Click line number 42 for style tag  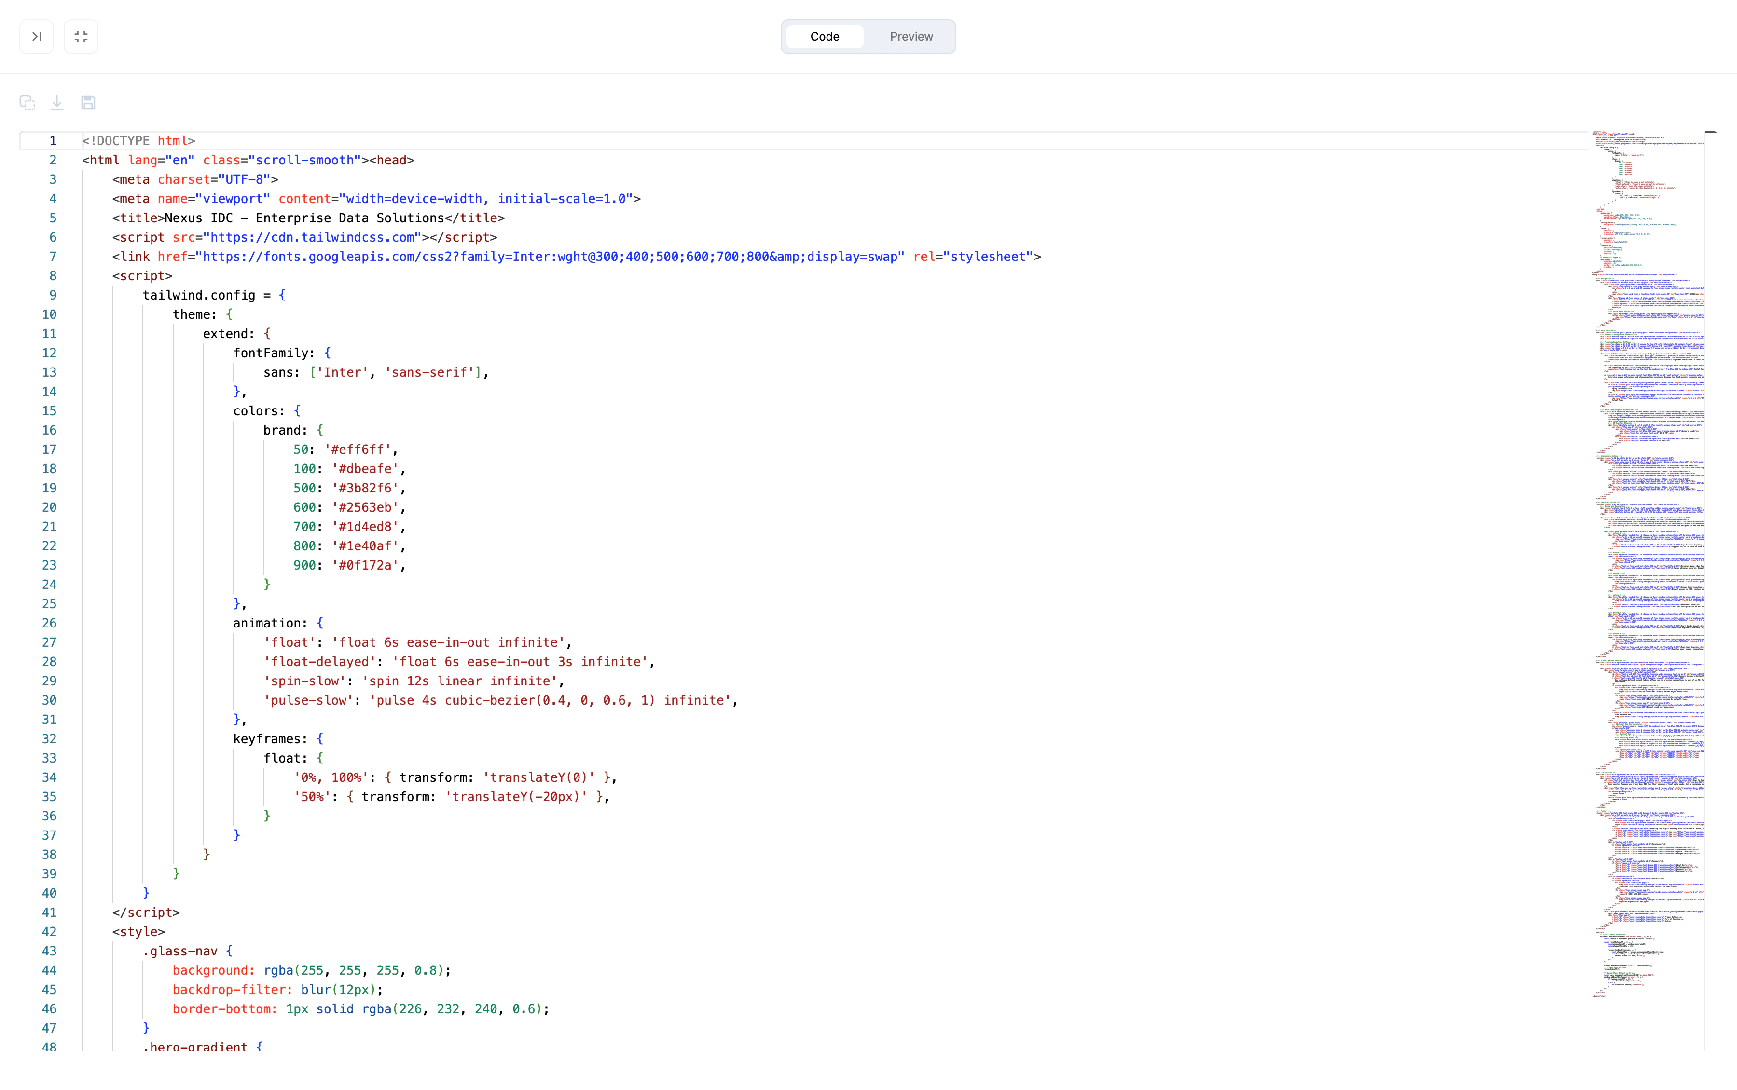pos(49,932)
